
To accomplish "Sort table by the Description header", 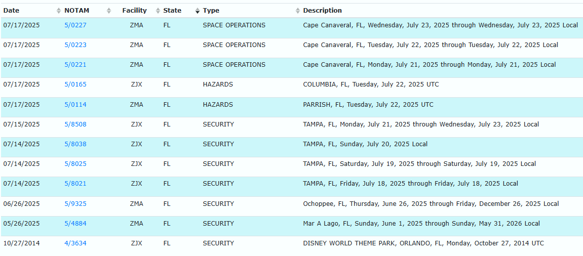I will click(322, 11).
